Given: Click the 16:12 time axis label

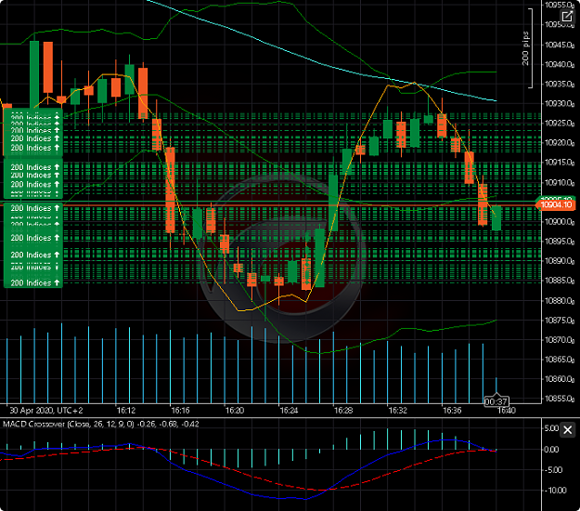Looking at the screenshot, I should coord(126,411).
